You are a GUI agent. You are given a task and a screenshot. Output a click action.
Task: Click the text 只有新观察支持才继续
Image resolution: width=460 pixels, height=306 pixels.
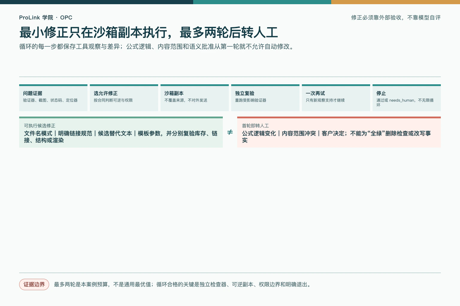pos(325,100)
